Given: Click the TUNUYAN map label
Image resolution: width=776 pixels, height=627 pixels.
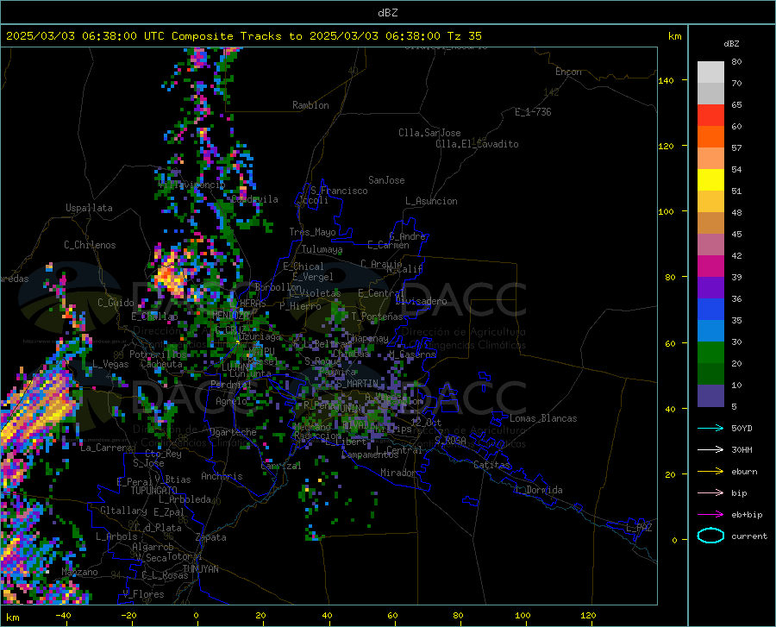Looking at the screenshot, I should 200,568.
